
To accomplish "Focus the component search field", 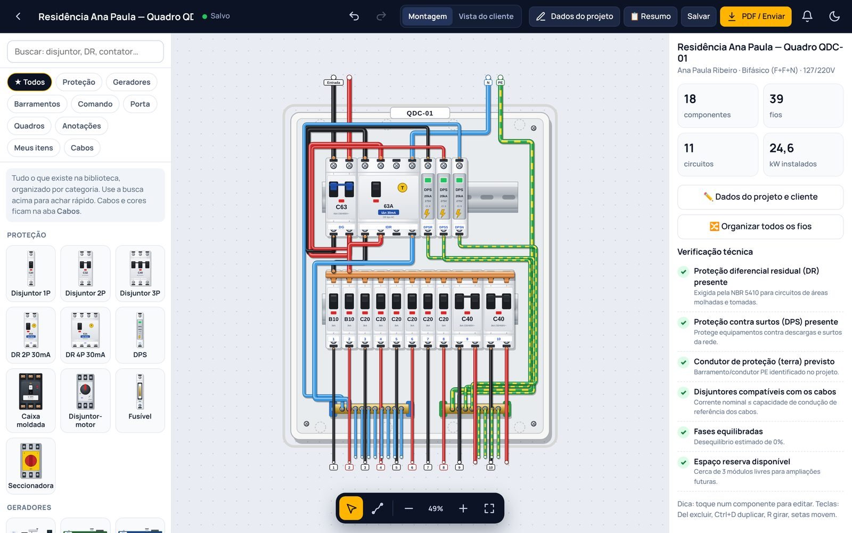I will click(x=85, y=52).
